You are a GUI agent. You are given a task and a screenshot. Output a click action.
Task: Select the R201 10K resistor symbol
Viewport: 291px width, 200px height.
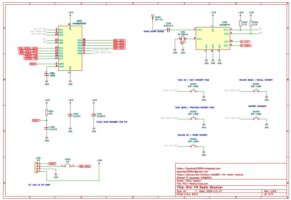pos(47,113)
